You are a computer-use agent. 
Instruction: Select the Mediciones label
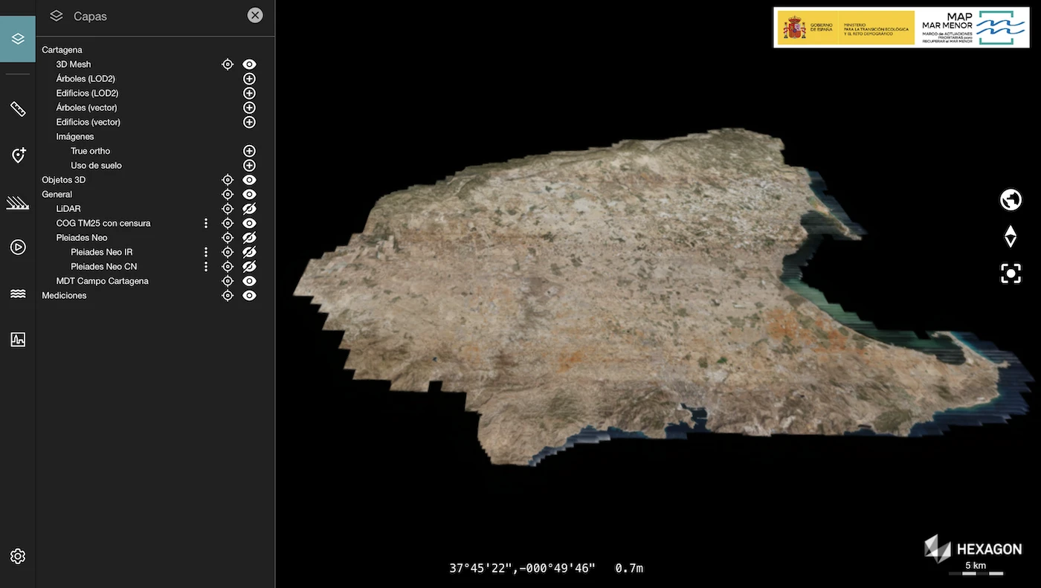pos(64,295)
